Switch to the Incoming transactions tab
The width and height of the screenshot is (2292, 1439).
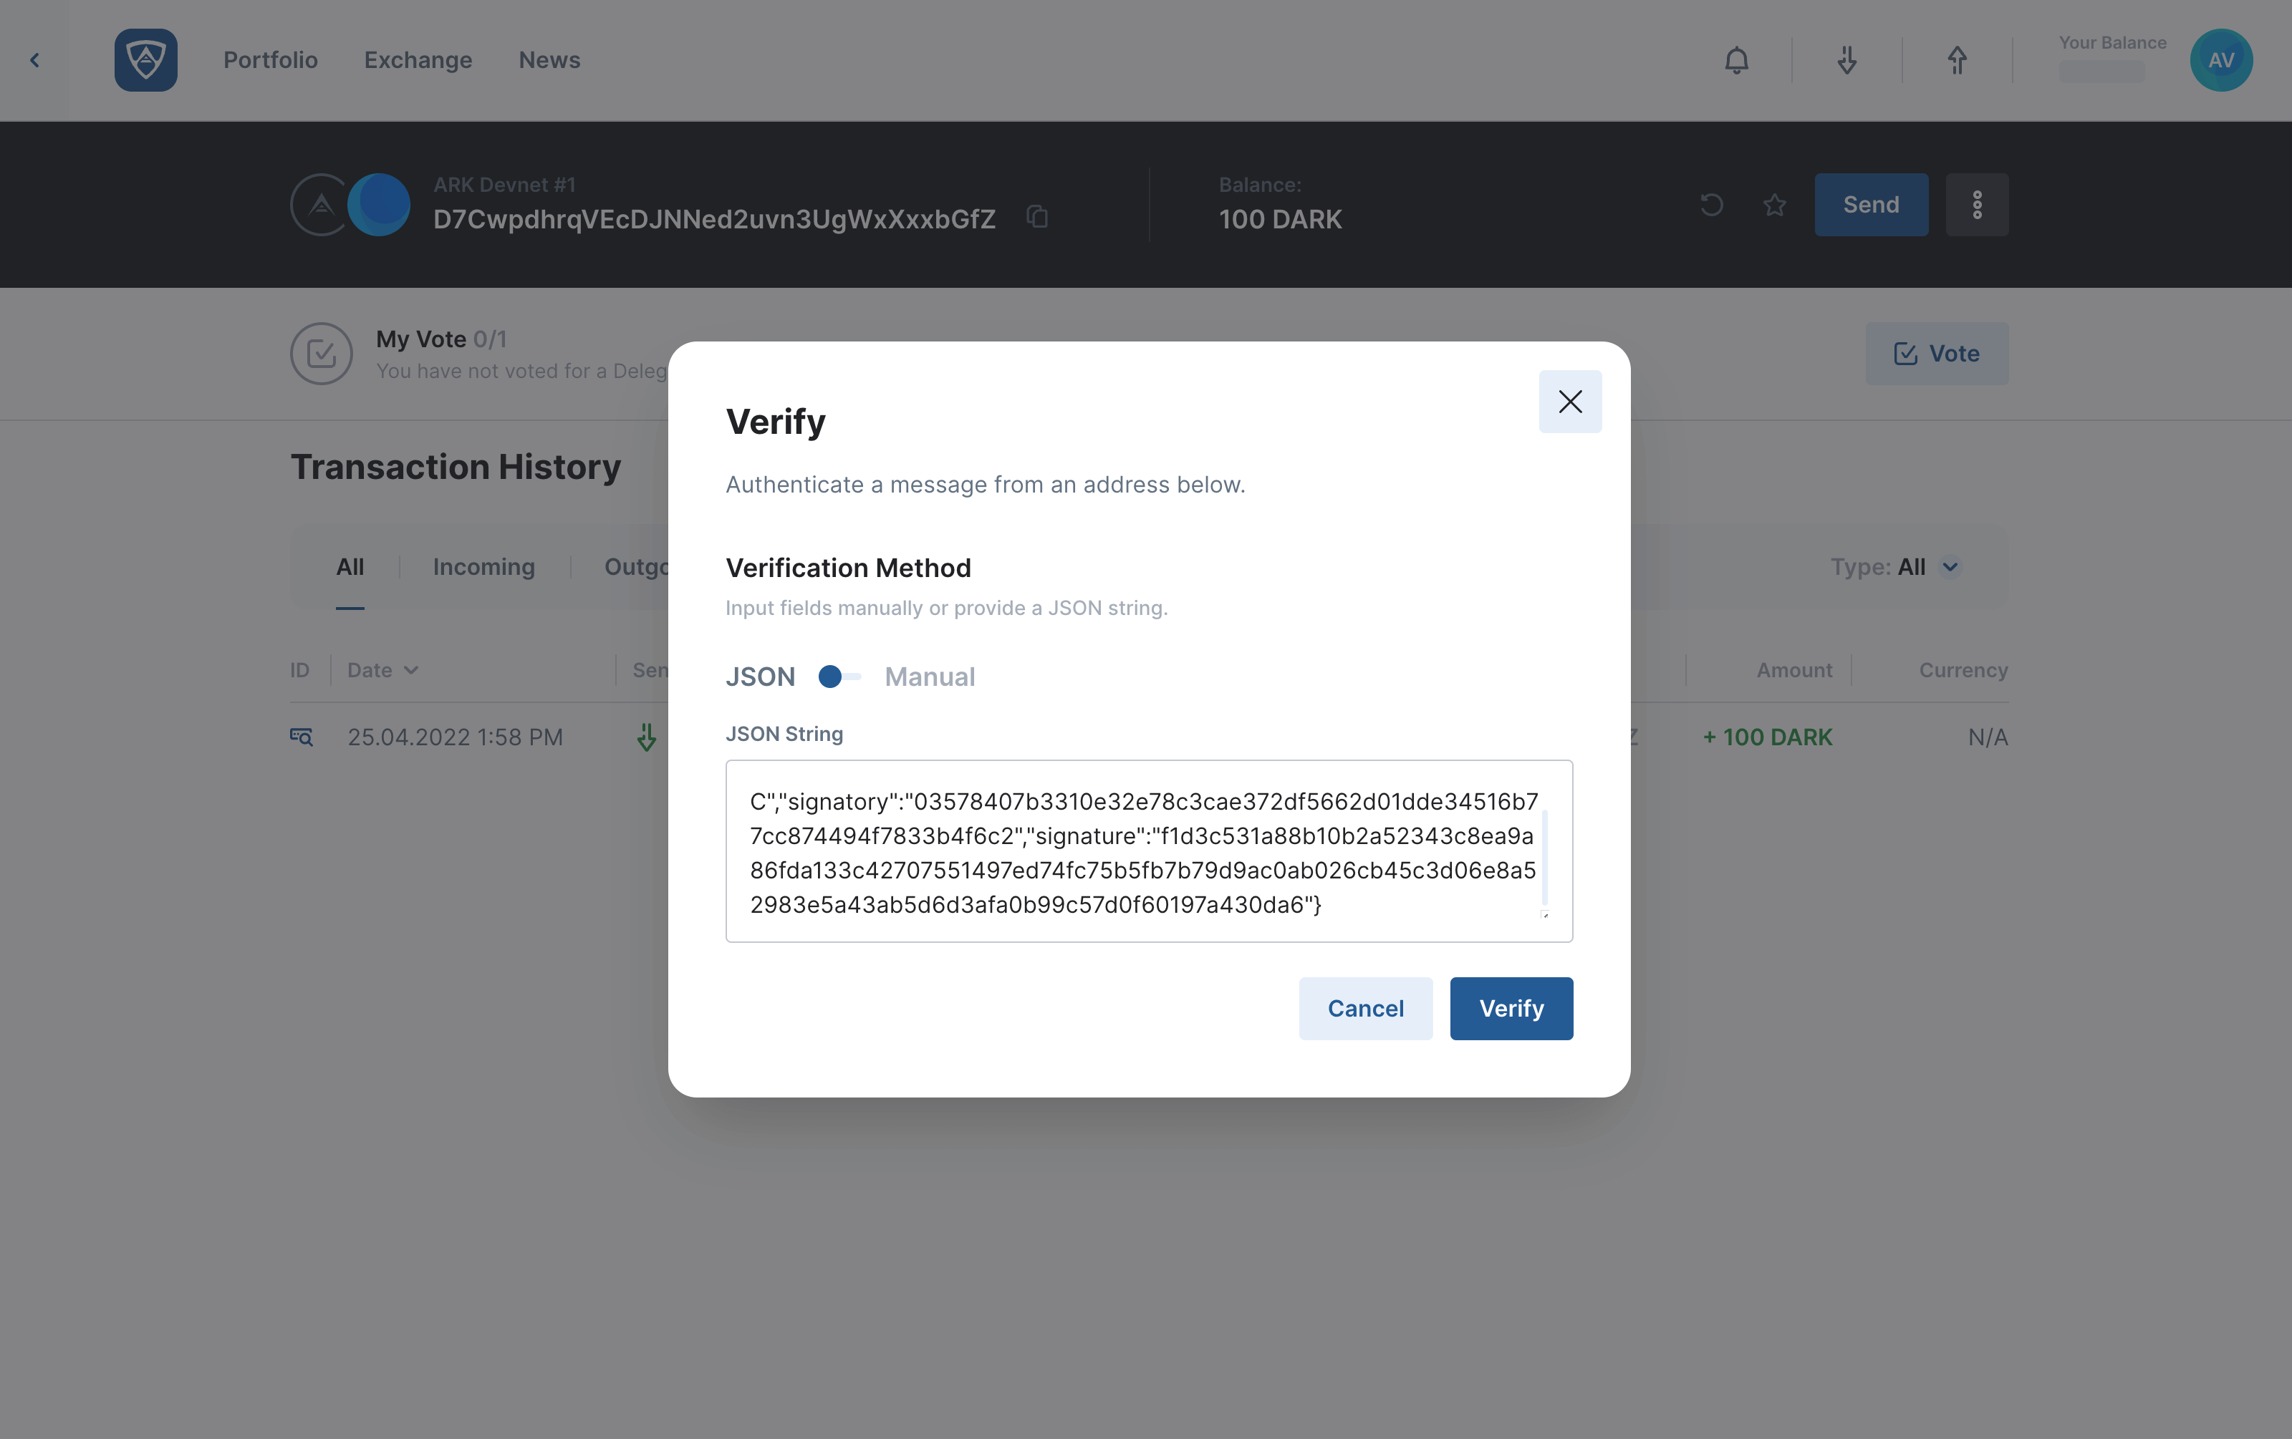483,567
